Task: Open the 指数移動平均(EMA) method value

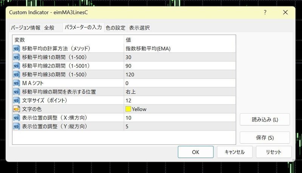Action: click(x=148, y=49)
